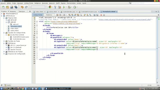160x90 pixels.
Task: Expand the META-INF folder
Action: click(x=6, y=20)
